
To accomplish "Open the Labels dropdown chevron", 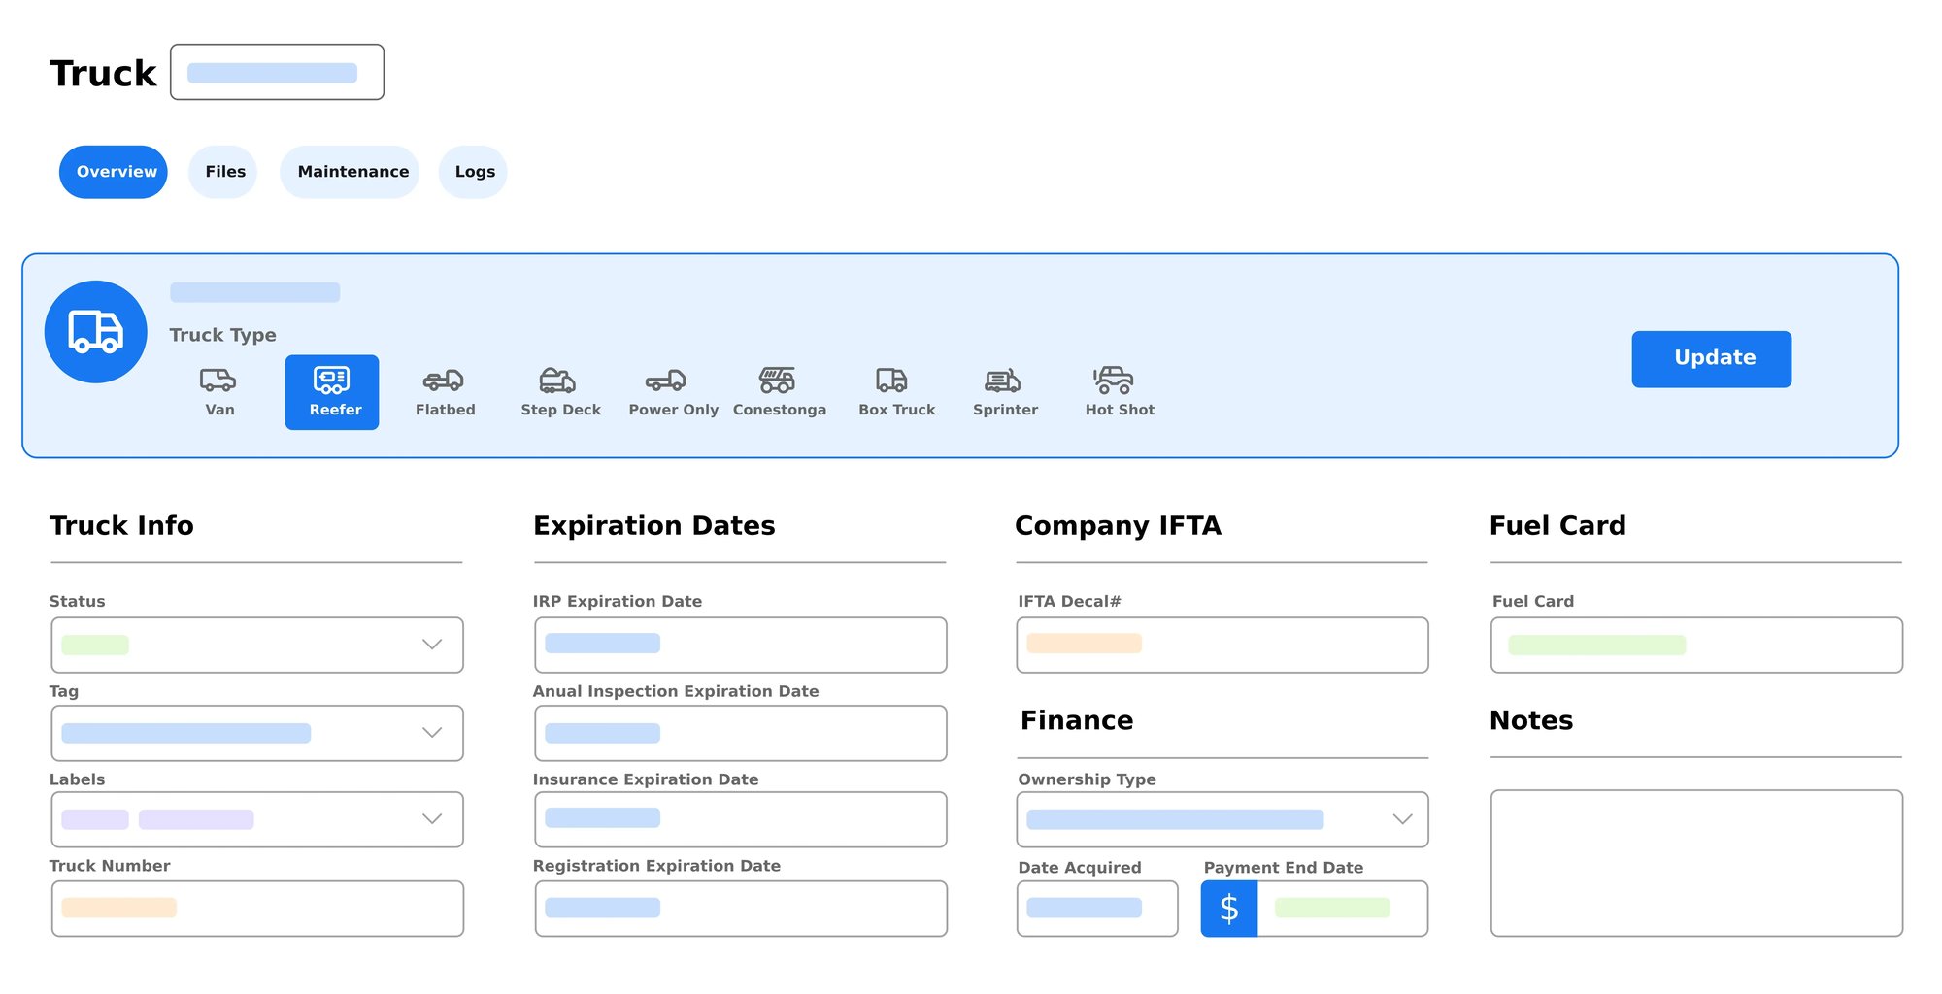I will coord(432,819).
